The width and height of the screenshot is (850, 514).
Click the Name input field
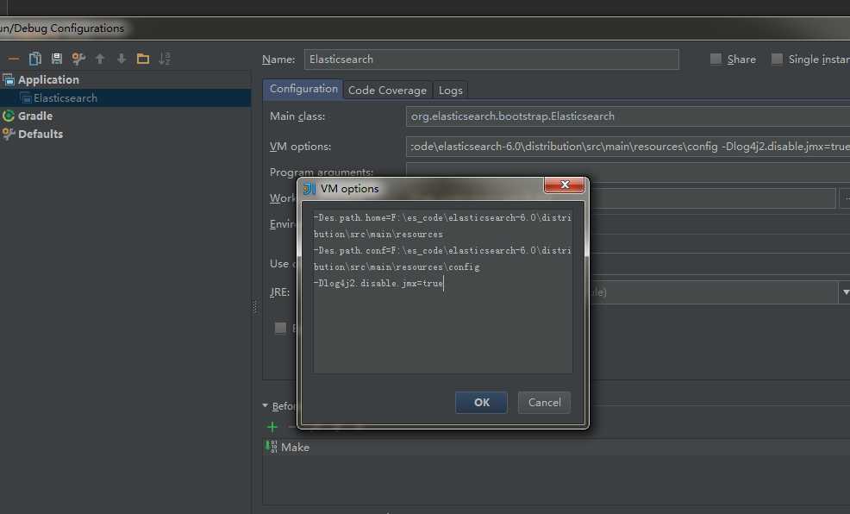(491, 60)
